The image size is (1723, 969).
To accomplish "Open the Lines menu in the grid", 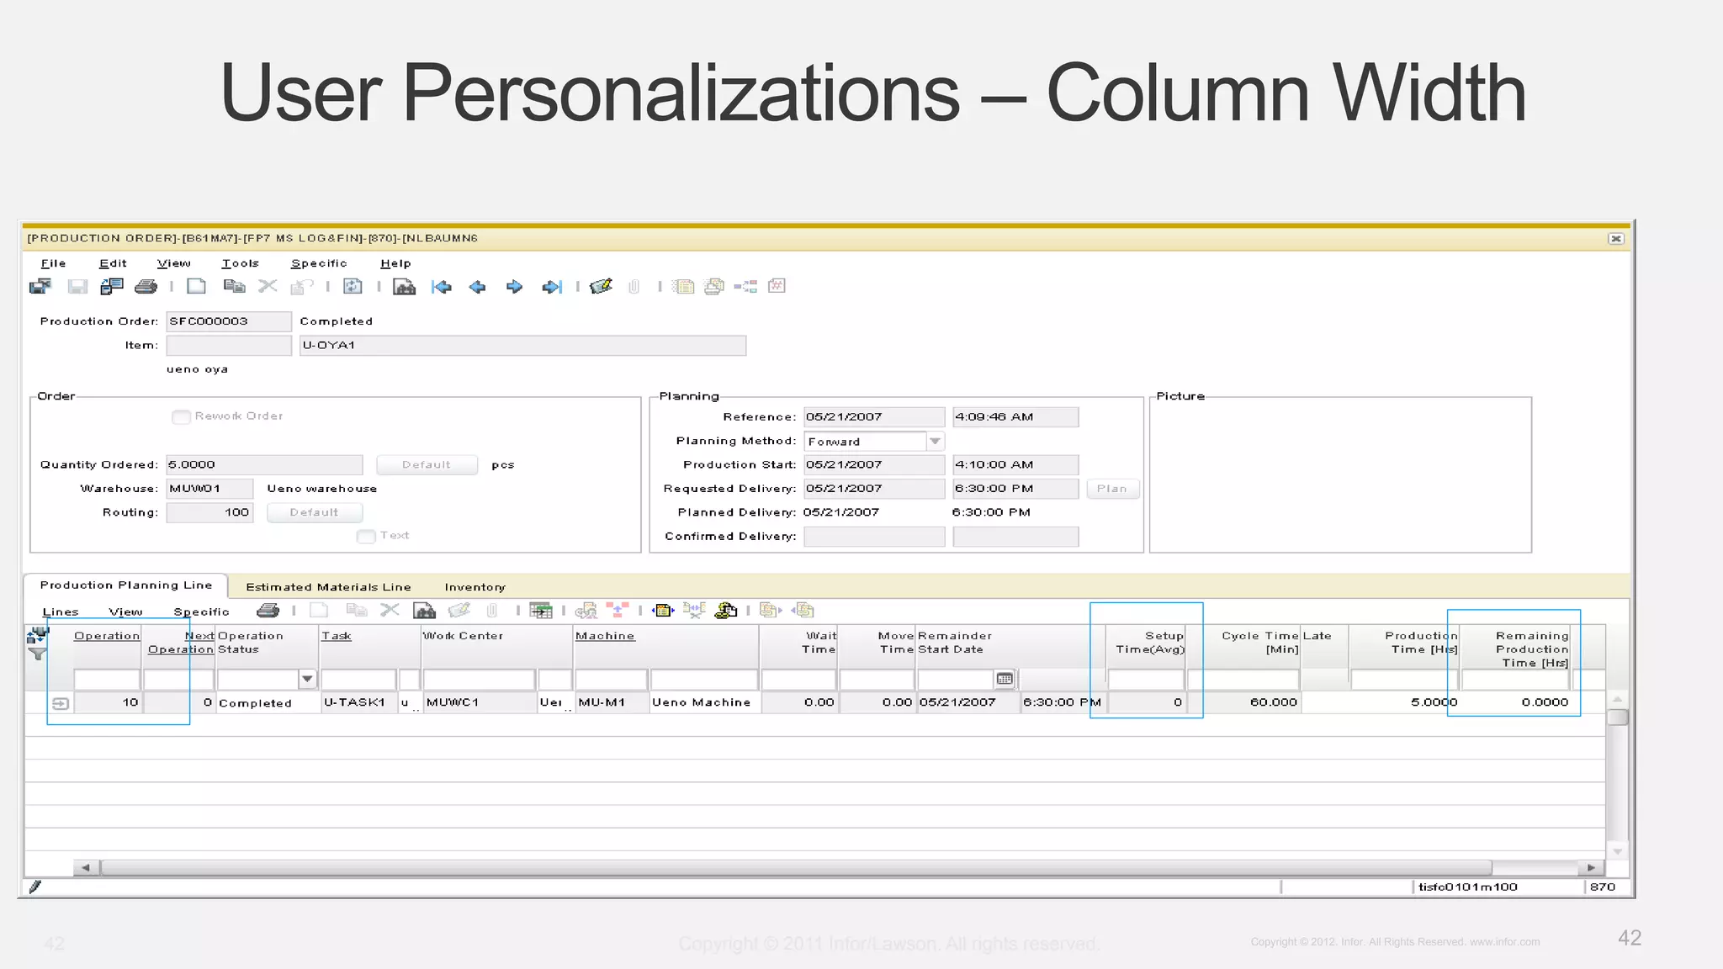I will click(61, 612).
